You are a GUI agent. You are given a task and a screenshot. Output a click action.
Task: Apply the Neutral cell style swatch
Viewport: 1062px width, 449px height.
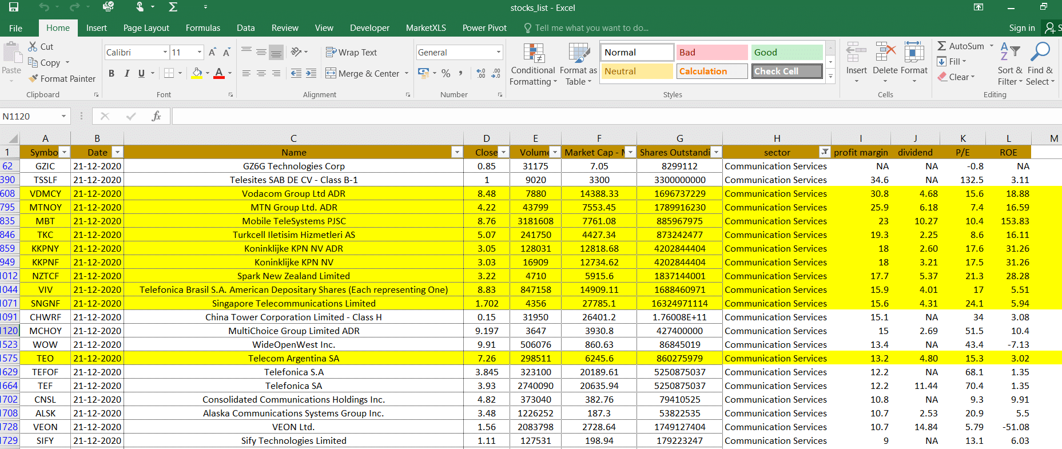tap(637, 71)
